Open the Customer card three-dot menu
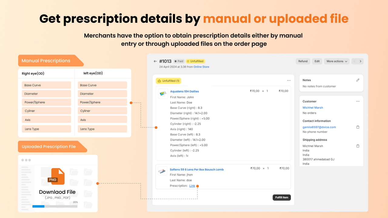This screenshot has height=218, width=388. pyautogui.click(x=358, y=101)
